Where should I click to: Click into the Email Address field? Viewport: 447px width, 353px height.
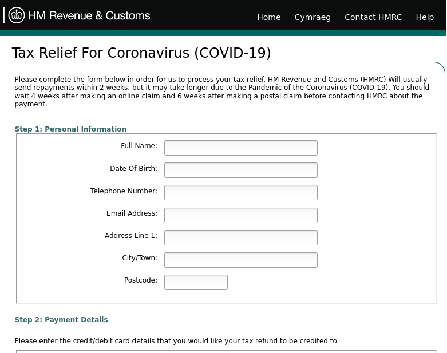click(241, 215)
